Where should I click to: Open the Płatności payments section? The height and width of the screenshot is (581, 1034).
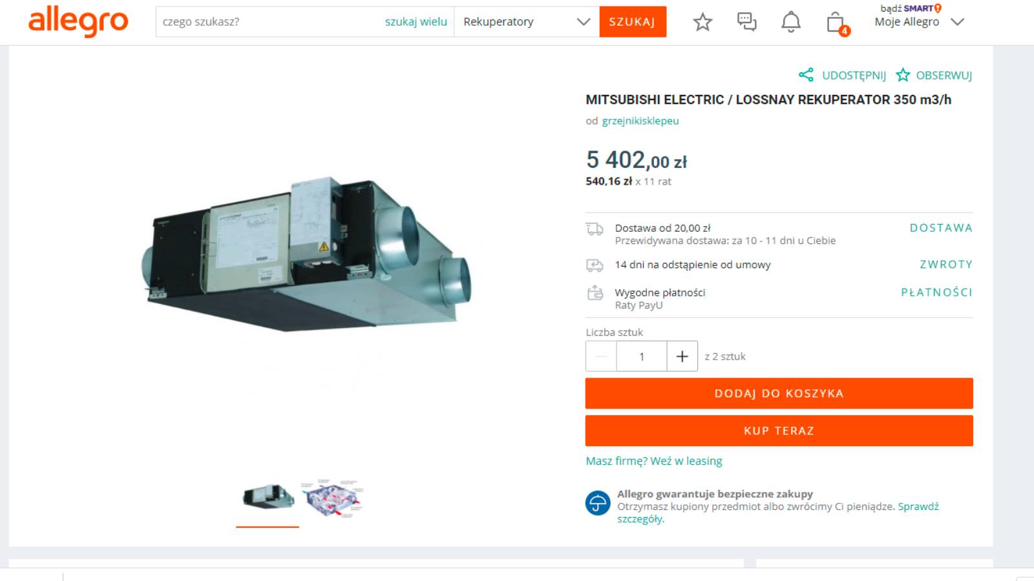(x=936, y=292)
